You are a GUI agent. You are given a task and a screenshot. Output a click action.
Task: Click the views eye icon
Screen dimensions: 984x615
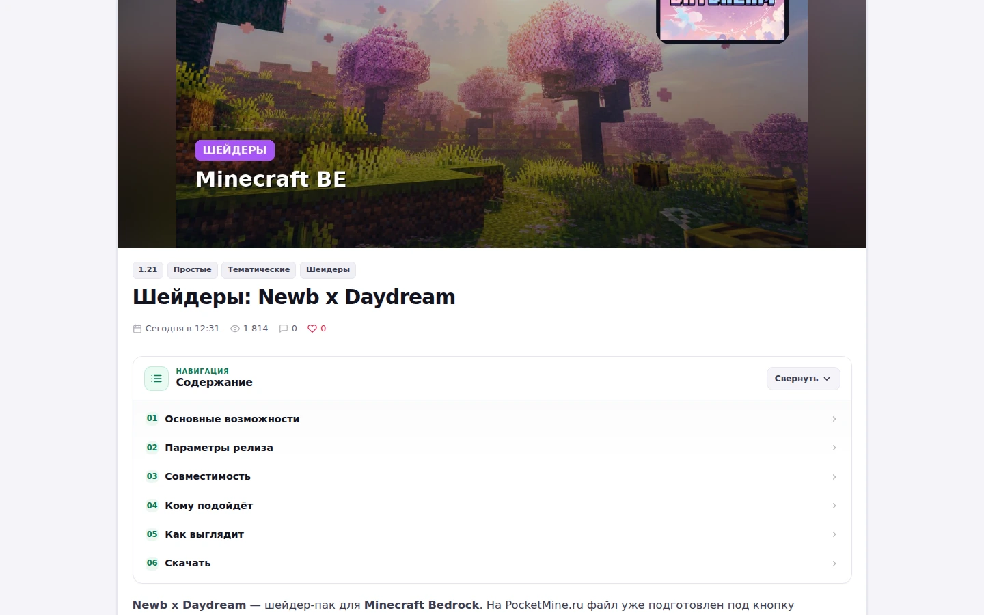pyautogui.click(x=235, y=329)
